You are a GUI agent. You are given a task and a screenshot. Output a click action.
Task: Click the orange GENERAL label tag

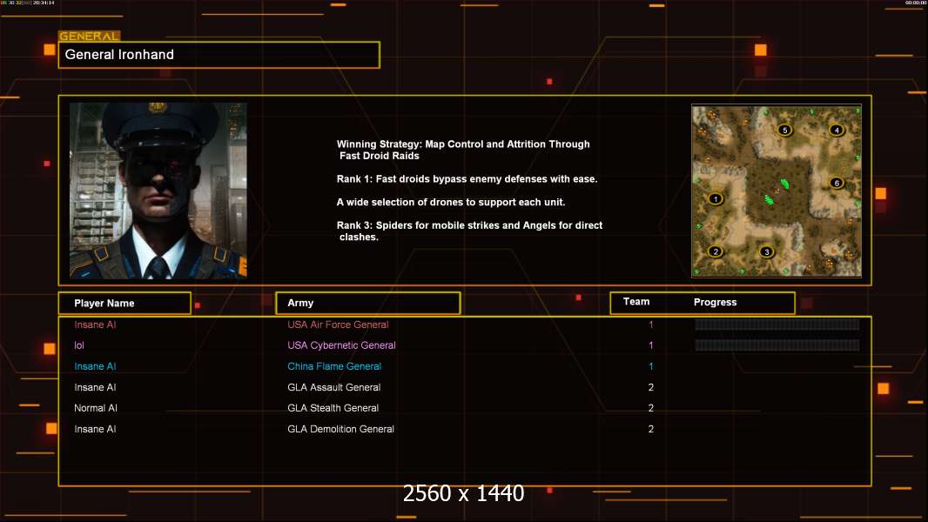(x=90, y=36)
